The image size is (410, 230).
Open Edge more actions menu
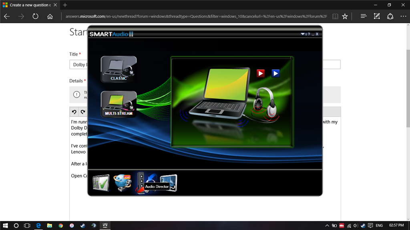click(x=403, y=16)
